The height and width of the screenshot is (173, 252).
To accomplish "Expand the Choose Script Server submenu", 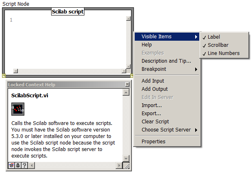I will [x=167, y=130].
